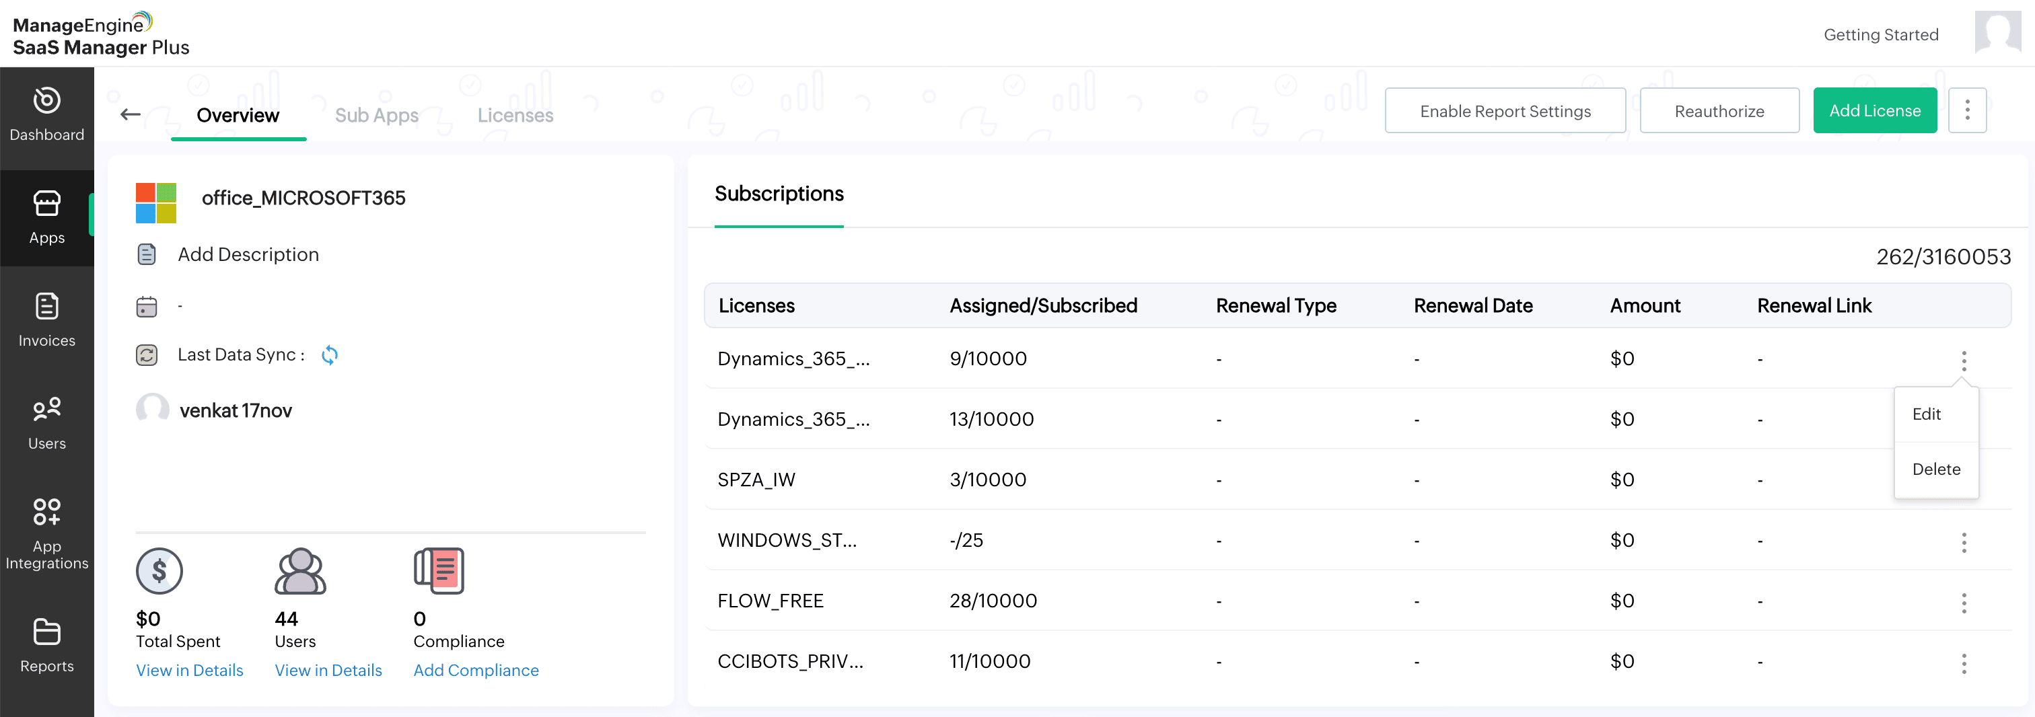Viewport: 2035px width, 717px height.
Task: Switch to the Sub Apps tab
Action: [x=376, y=115]
